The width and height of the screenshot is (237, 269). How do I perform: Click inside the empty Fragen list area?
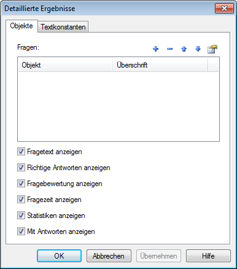click(118, 106)
